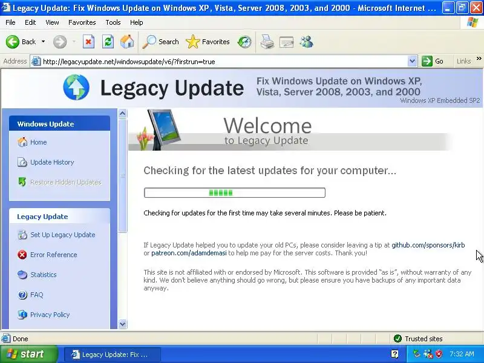Open the File menu
Screen dimensions: 484x363
click(10, 22)
